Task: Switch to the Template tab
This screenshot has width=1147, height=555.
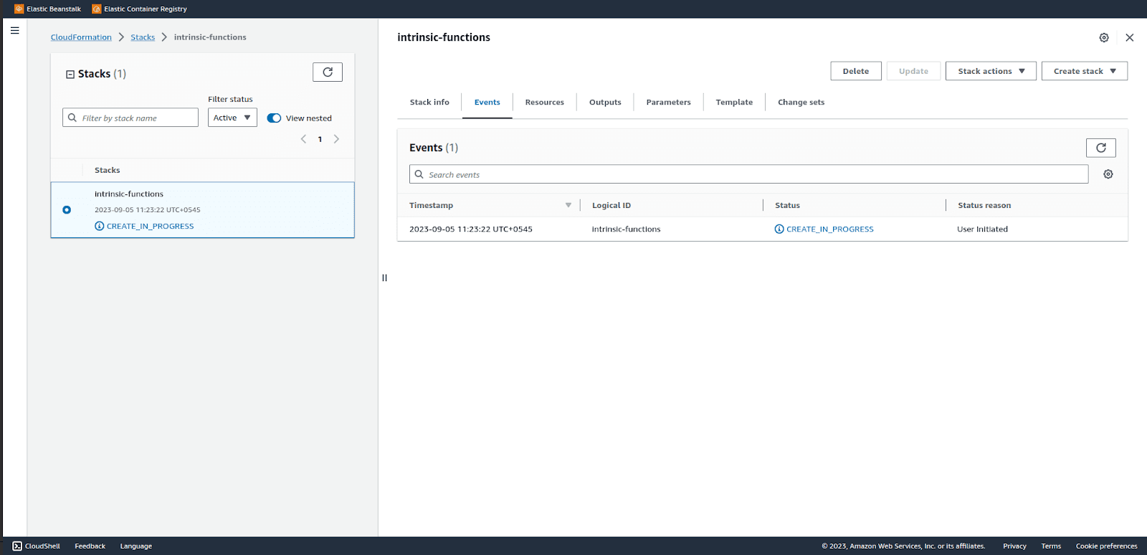Action: (x=734, y=103)
